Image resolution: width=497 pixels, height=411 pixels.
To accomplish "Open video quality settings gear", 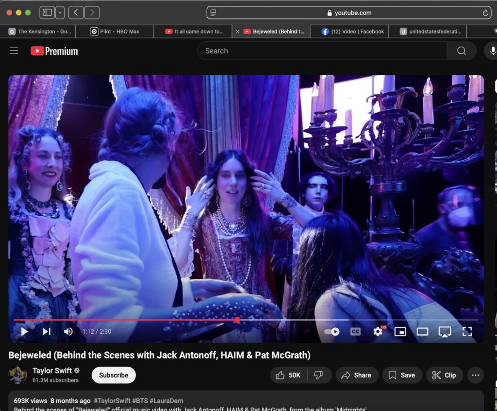I will tap(378, 332).
